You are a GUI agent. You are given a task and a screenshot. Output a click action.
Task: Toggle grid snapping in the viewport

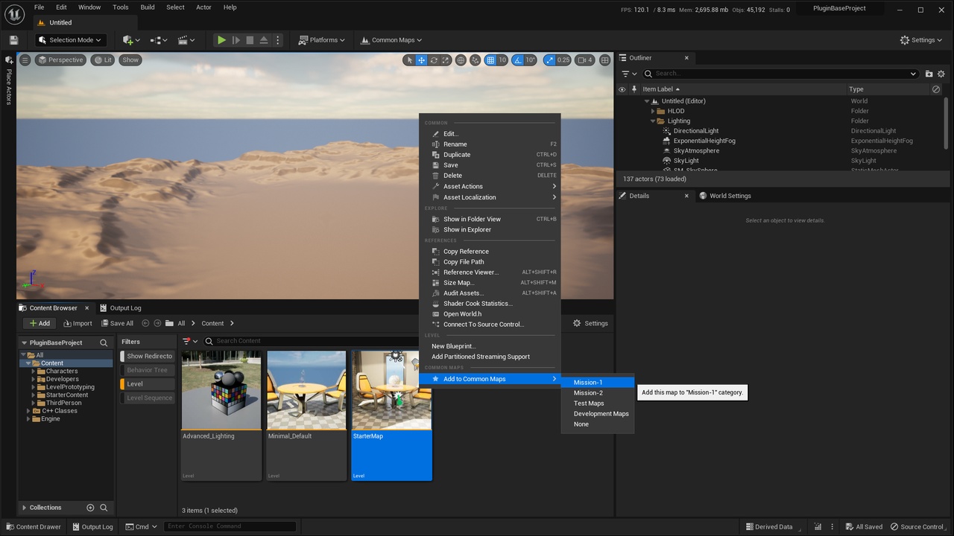pos(490,60)
